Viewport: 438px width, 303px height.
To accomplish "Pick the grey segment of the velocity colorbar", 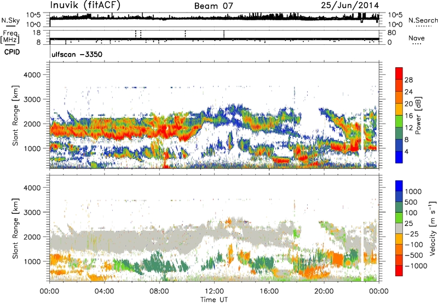I will click(x=399, y=228).
